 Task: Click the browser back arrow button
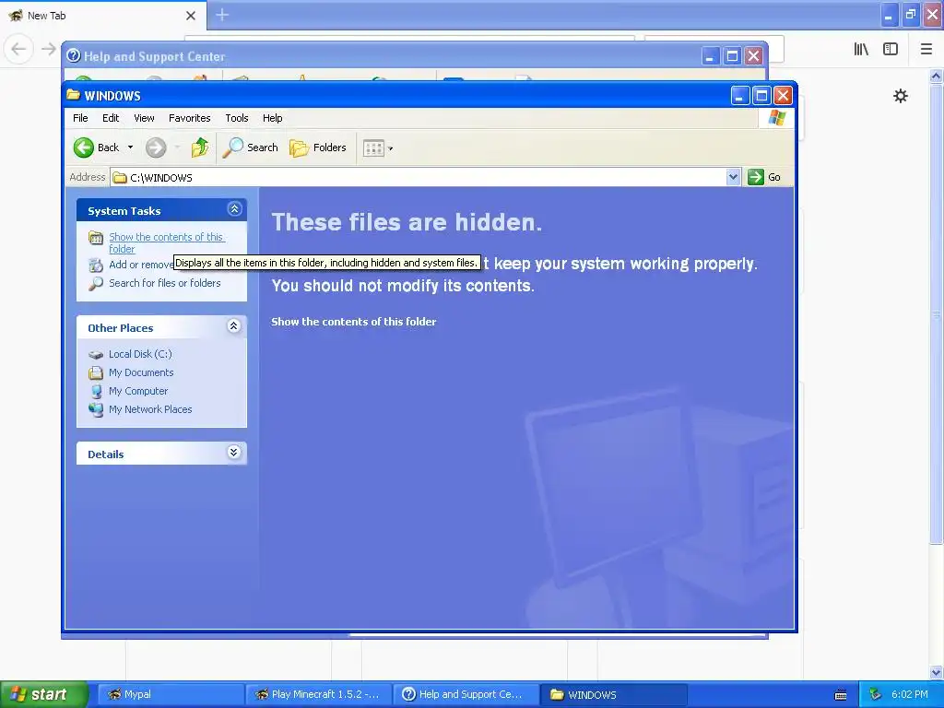tap(18, 50)
